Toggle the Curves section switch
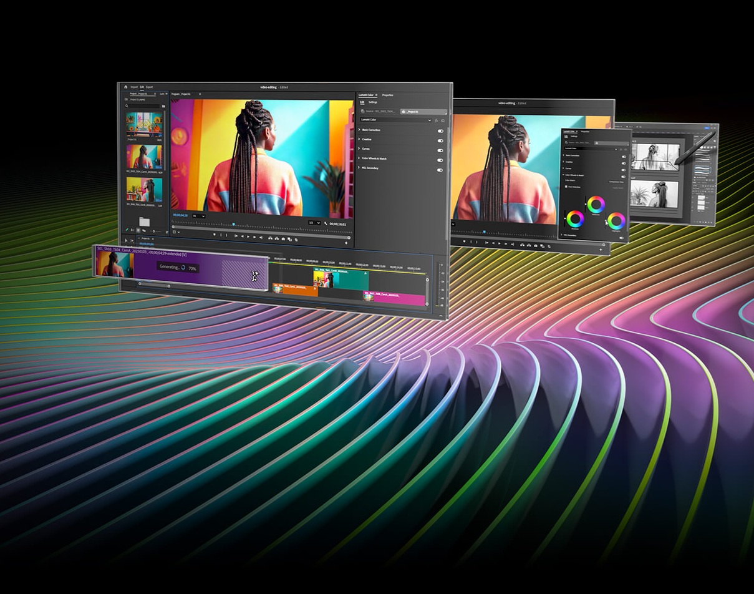 pos(440,150)
